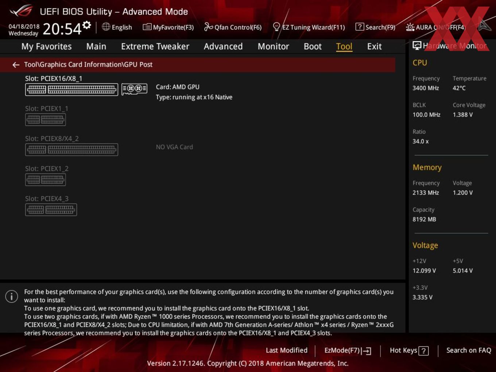This screenshot has width=496, height=372.
Task: Open the Exit tab
Action: (x=374, y=46)
